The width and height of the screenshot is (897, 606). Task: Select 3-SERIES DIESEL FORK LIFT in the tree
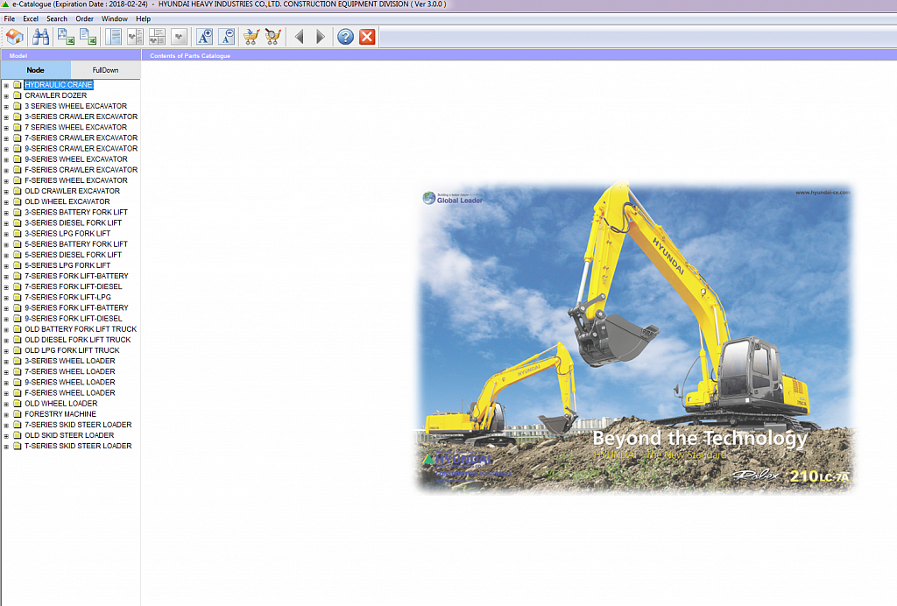pyautogui.click(x=74, y=223)
